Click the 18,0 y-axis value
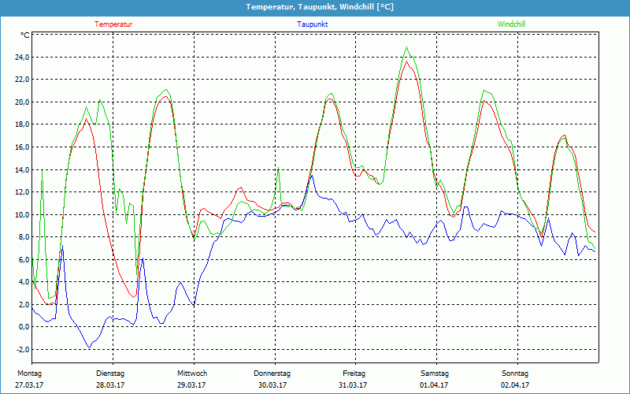630x394 pixels. (22, 125)
